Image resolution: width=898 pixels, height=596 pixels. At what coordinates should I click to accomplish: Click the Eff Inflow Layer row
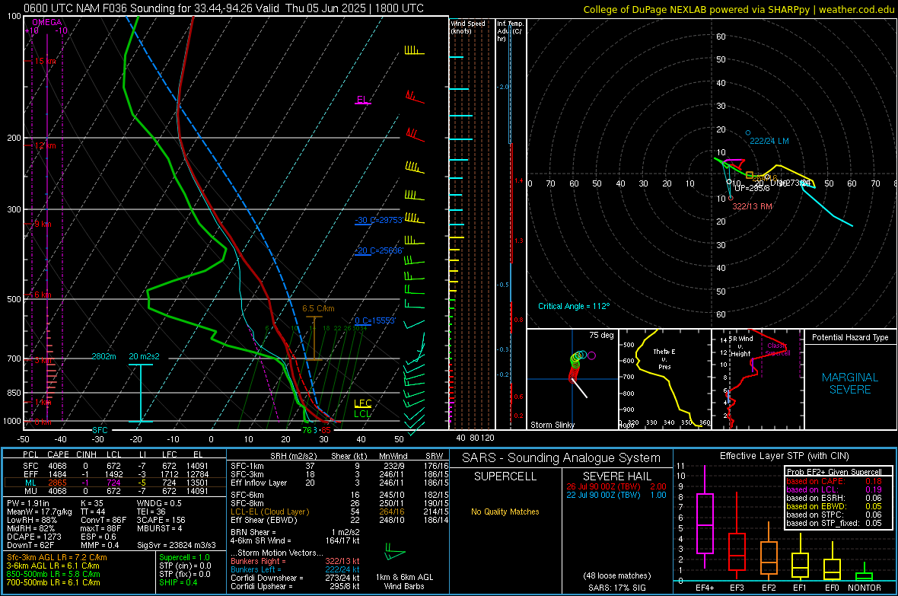click(338, 483)
